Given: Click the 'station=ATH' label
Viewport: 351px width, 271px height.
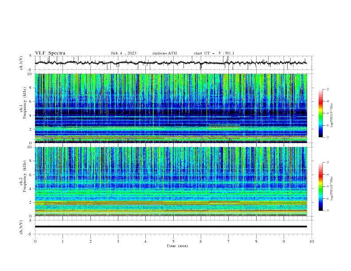Looking at the screenshot, I should tap(164, 53).
